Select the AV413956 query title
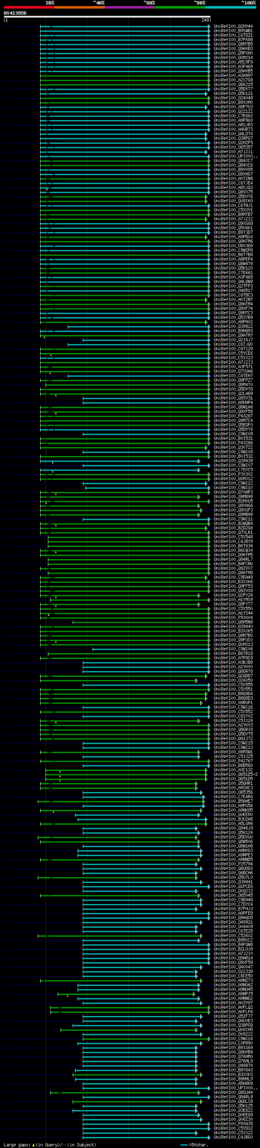260x1148 pixels. [15, 13]
